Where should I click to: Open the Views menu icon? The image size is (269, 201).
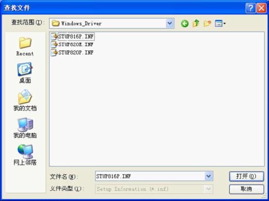click(x=220, y=23)
